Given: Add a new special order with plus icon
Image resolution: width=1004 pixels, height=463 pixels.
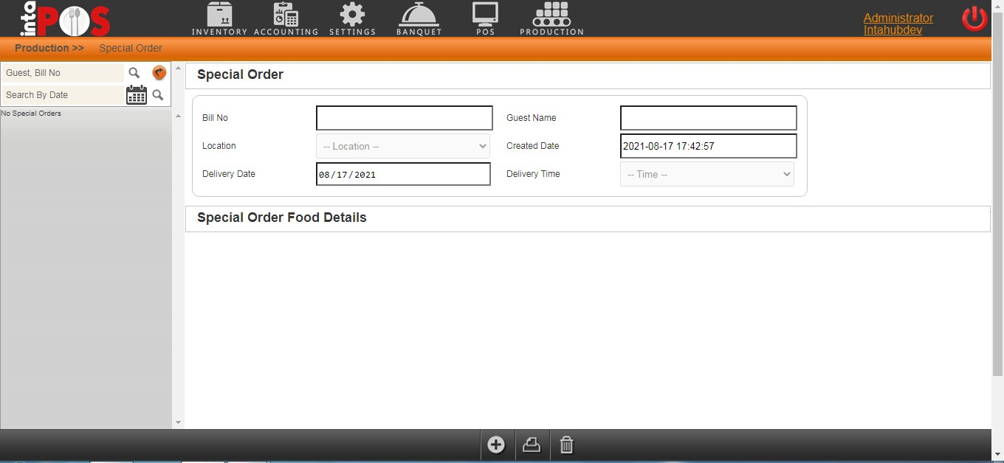Looking at the screenshot, I should 496,445.
